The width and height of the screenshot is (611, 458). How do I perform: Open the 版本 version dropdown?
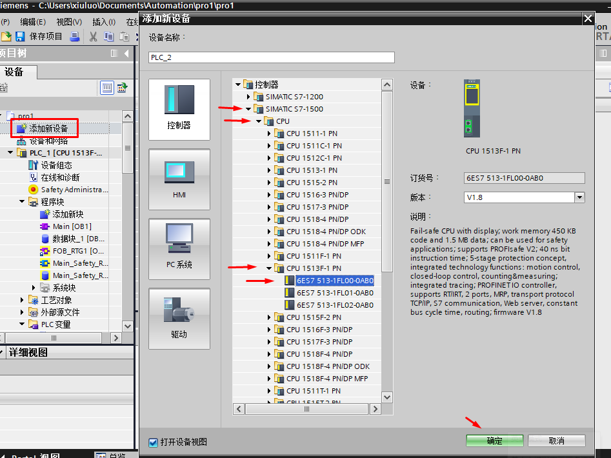pyautogui.click(x=579, y=197)
